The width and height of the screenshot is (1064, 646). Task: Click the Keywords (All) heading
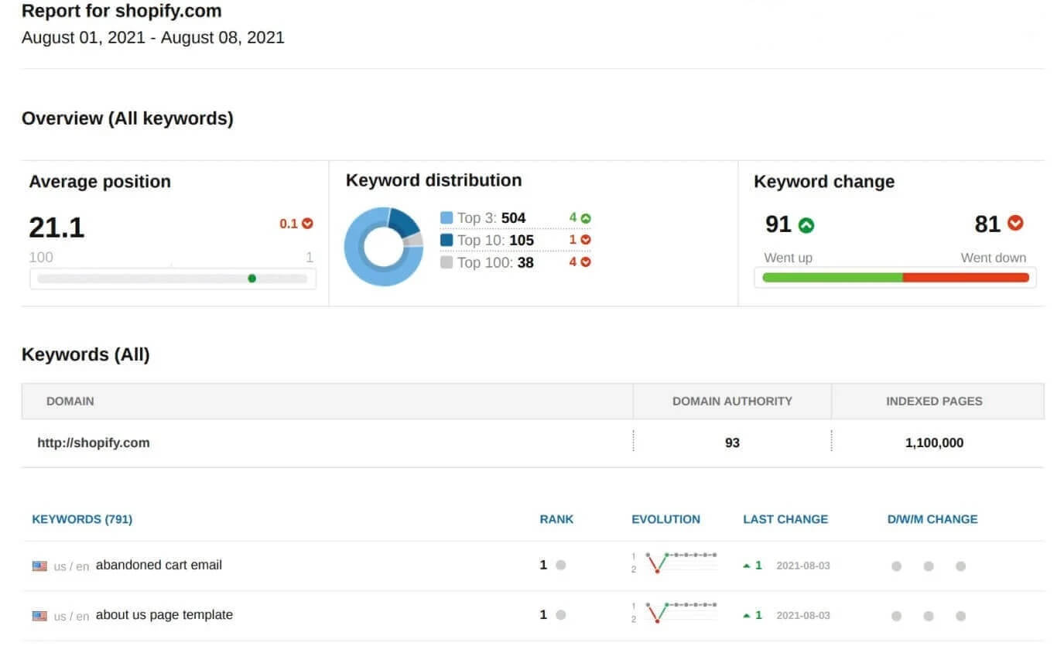86,354
